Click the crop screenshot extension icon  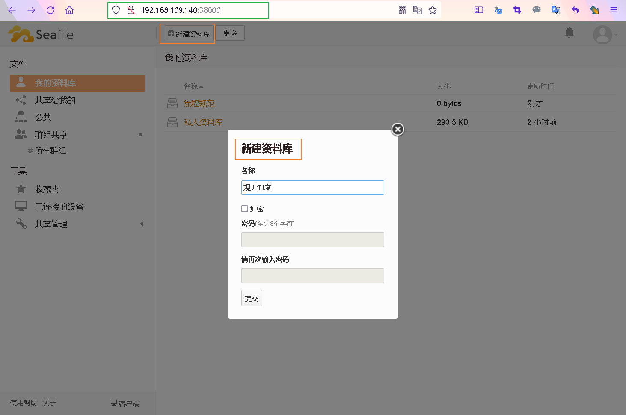coord(517,10)
